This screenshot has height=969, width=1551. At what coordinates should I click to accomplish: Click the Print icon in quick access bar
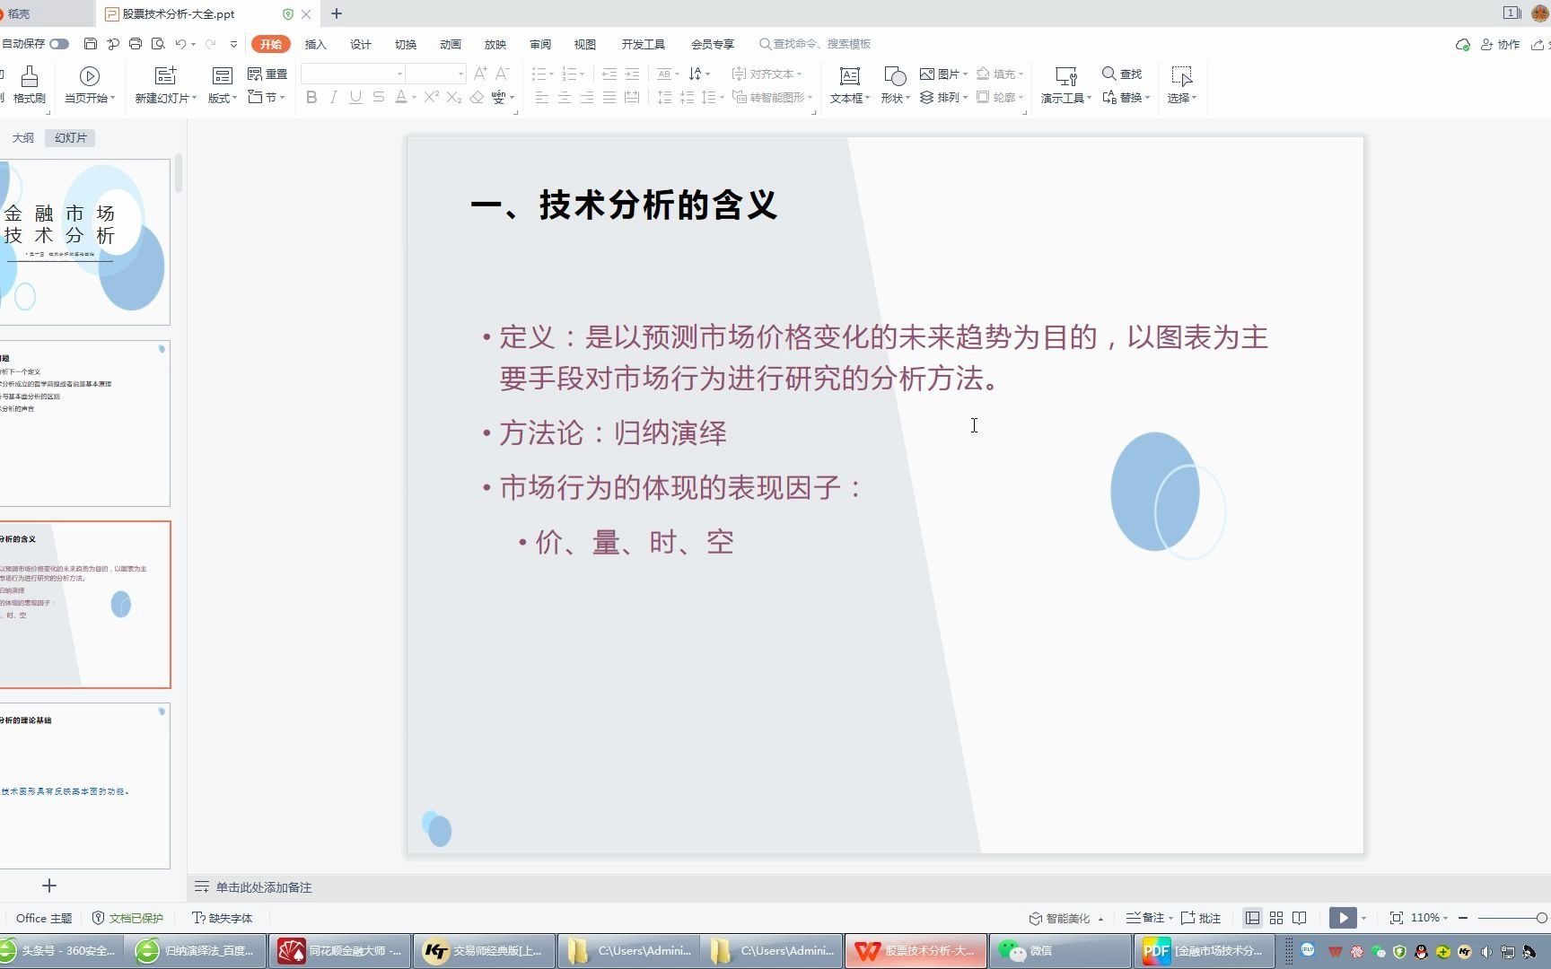coord(136,44)
